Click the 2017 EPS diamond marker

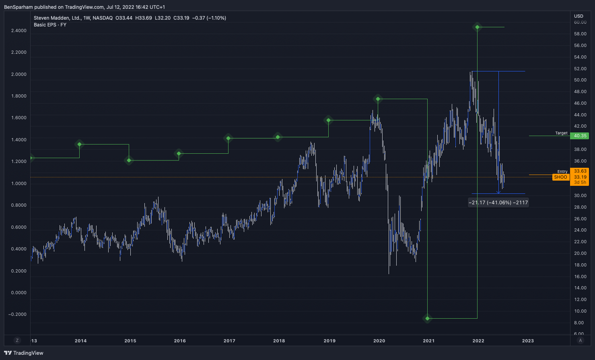coord(228,138)
